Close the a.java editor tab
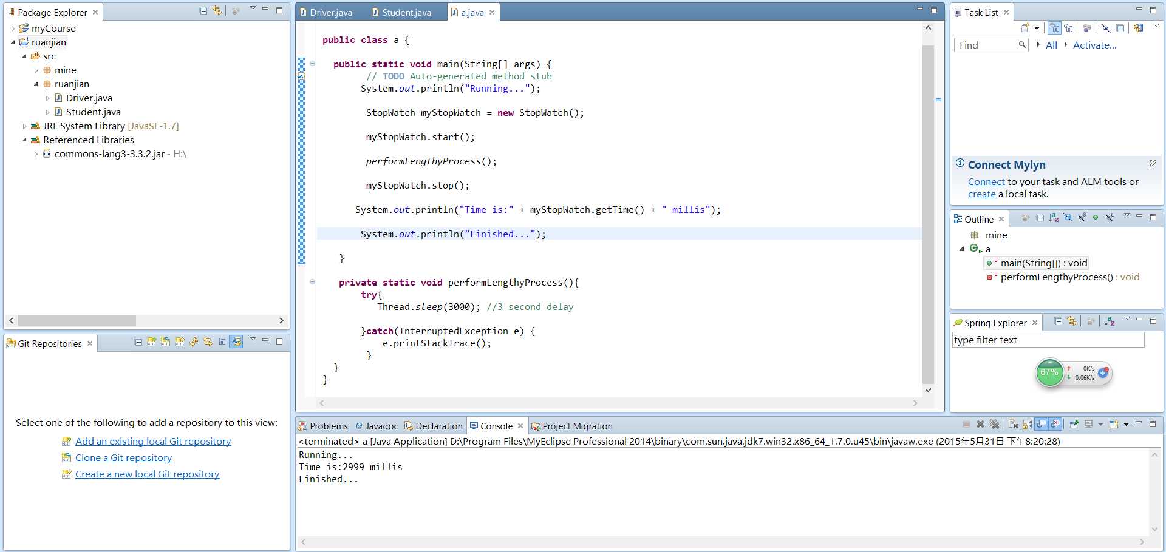 (x=492, y=12)
